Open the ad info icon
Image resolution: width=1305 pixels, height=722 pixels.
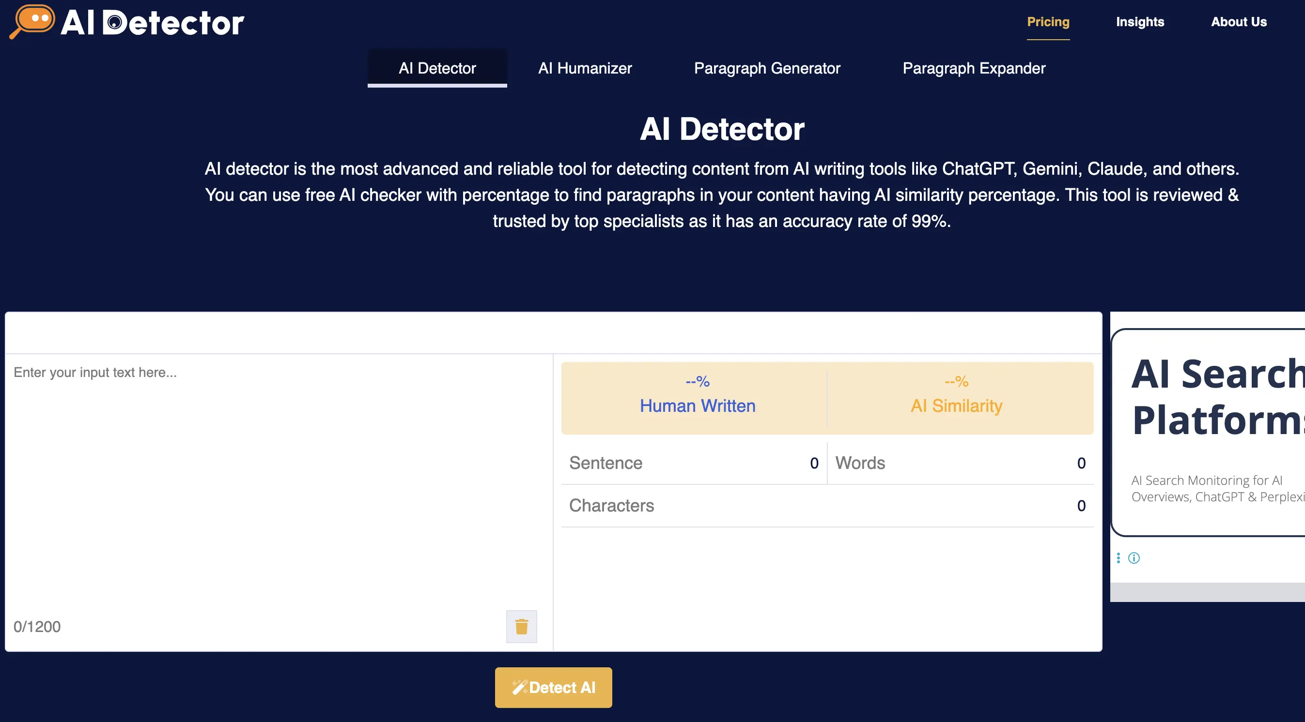click(x=1134, y=557)
